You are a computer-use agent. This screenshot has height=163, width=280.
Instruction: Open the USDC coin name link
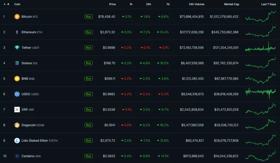30,94
